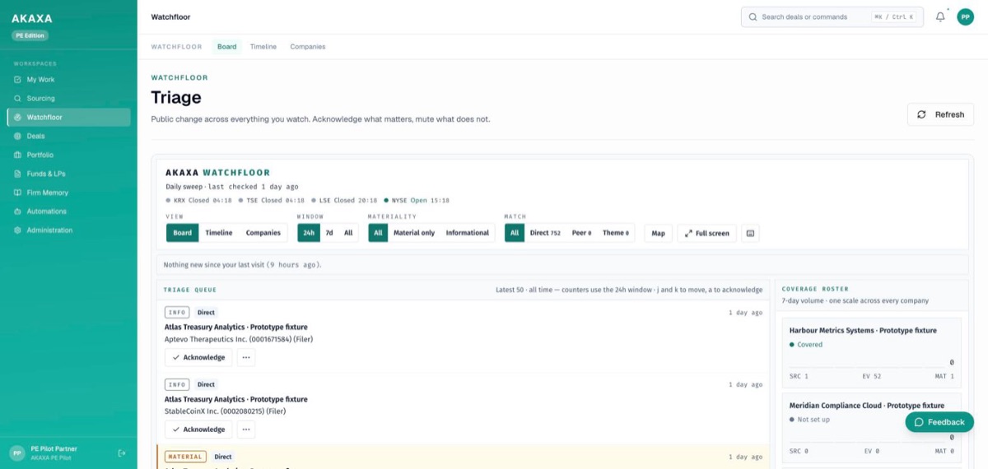This screenshot has height=469, width=988.
Task: Open Deals workspace
Action: (x=68, y=137)
